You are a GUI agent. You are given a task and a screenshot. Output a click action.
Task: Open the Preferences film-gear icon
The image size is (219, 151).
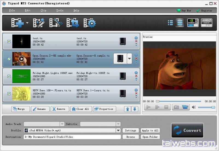90,23
